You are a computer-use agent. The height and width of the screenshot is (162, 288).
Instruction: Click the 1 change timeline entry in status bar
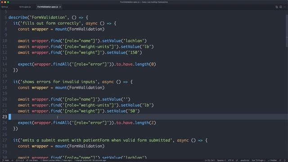click(90, 160)
